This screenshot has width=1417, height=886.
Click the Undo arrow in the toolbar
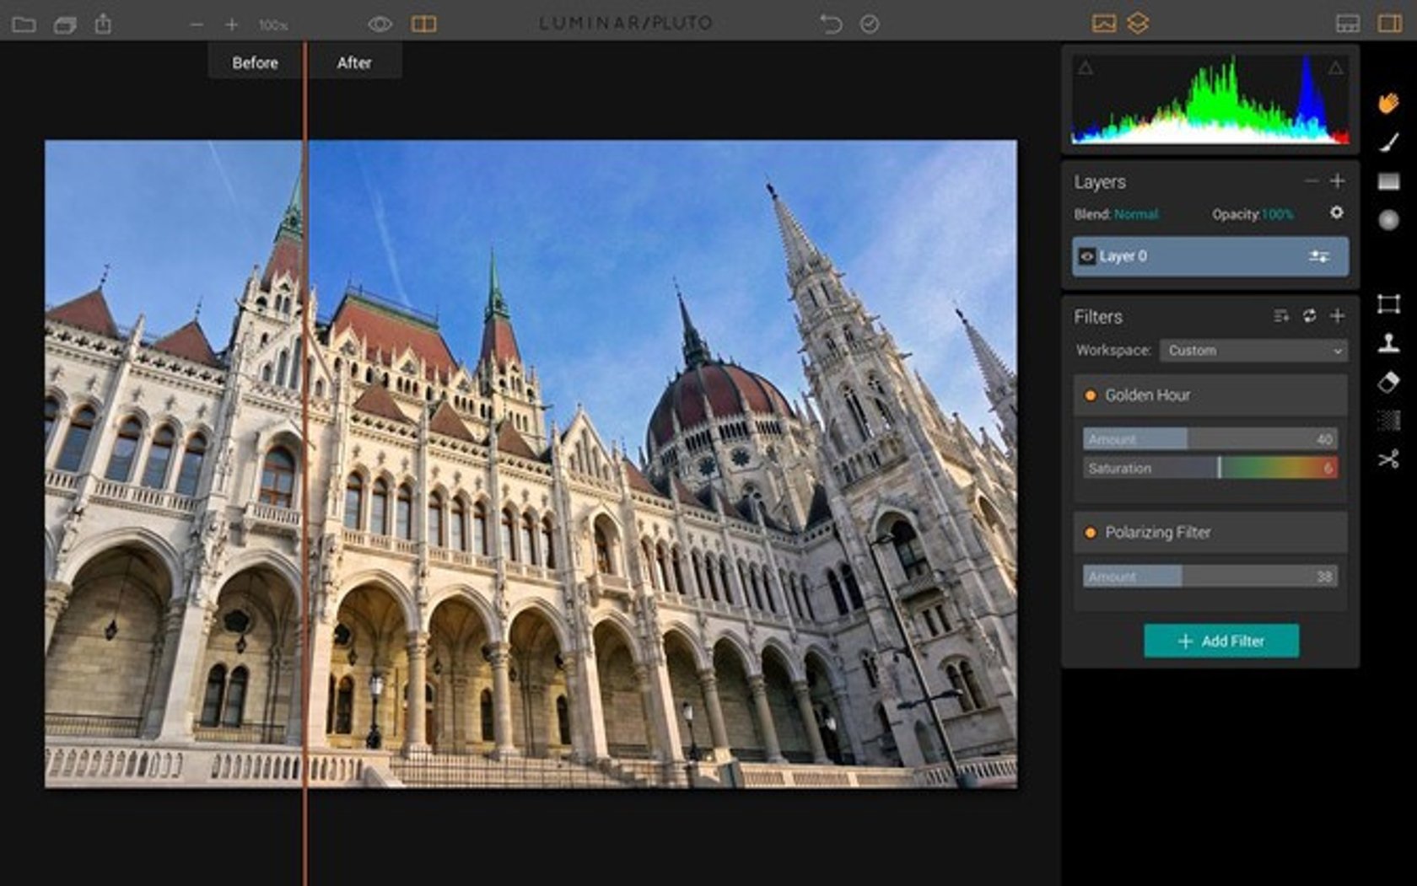(x=831, y=24)
